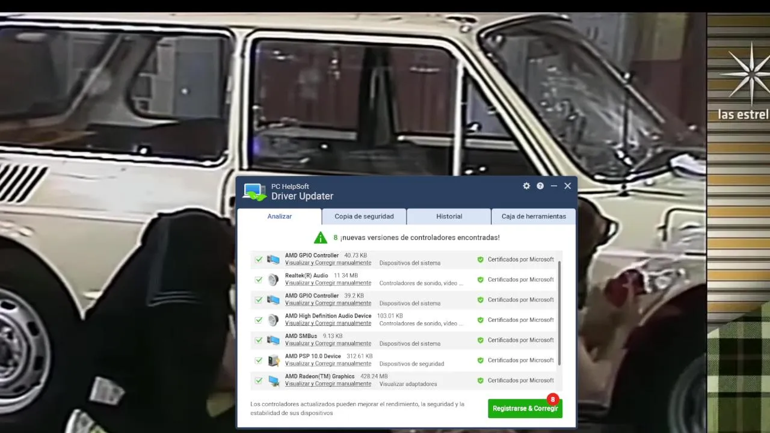Click certified shield icon in AMD GPIO 40.73 KB row
This screenshot has height=433, width=770.
pos(480,260)
